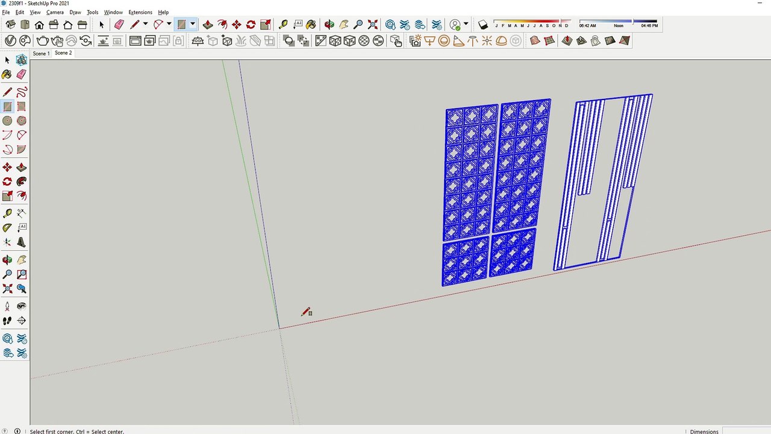Expand the Arc tool dropdown arrow
Screen dimensions: 771x434
169,25
